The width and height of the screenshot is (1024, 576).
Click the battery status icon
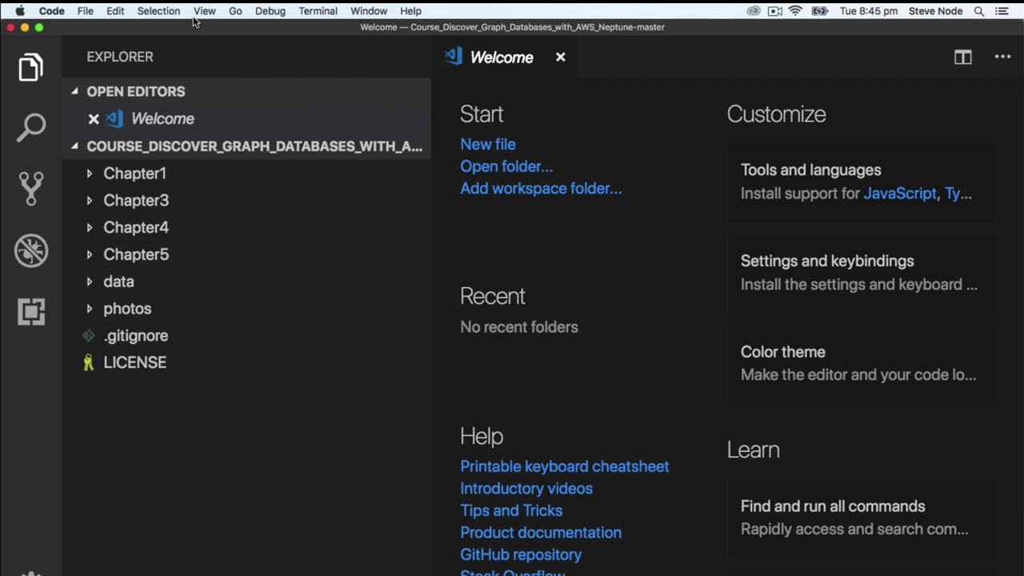[820, 11]
